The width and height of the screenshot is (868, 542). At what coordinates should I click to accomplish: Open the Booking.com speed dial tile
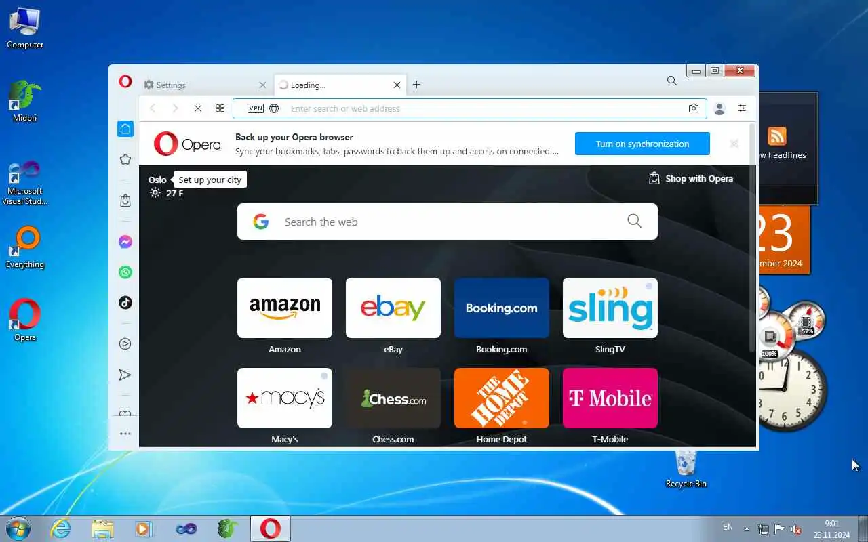502,308
